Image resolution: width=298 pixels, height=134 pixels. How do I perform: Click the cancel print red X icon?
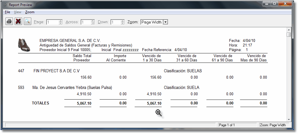(18, 22)
